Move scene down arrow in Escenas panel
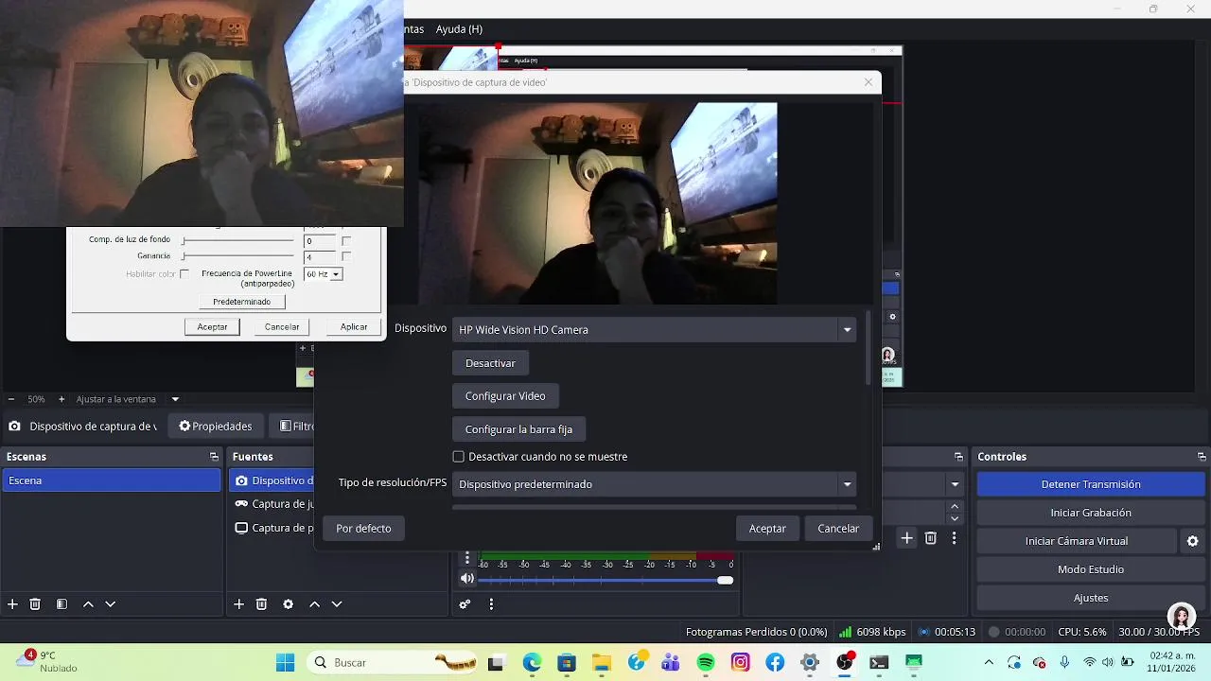The width and height of the screenshot is (1211, 681). (111, 604)
